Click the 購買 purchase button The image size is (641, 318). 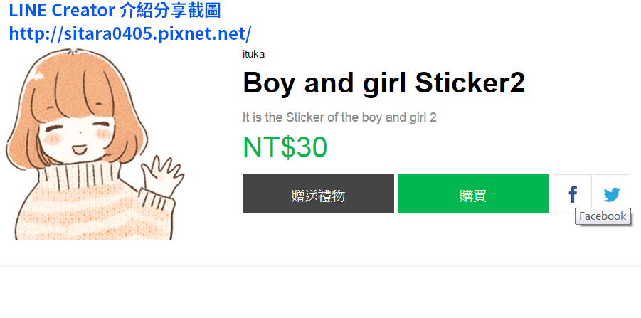(x=473, y=194)
